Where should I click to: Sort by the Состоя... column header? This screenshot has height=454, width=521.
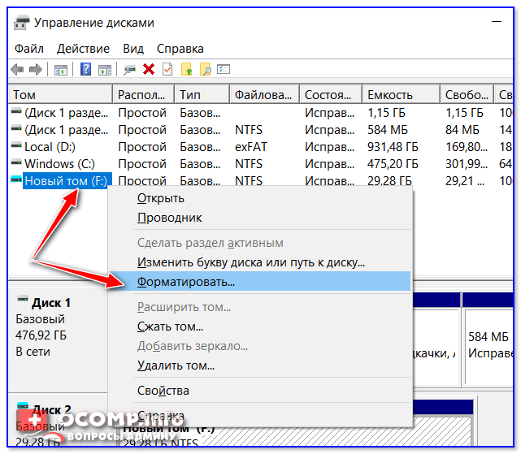click(x=331, y=95)
